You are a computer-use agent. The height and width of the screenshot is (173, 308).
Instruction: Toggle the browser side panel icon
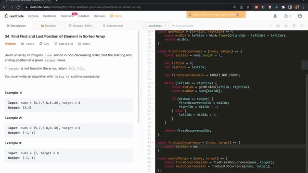coord(290,7)
